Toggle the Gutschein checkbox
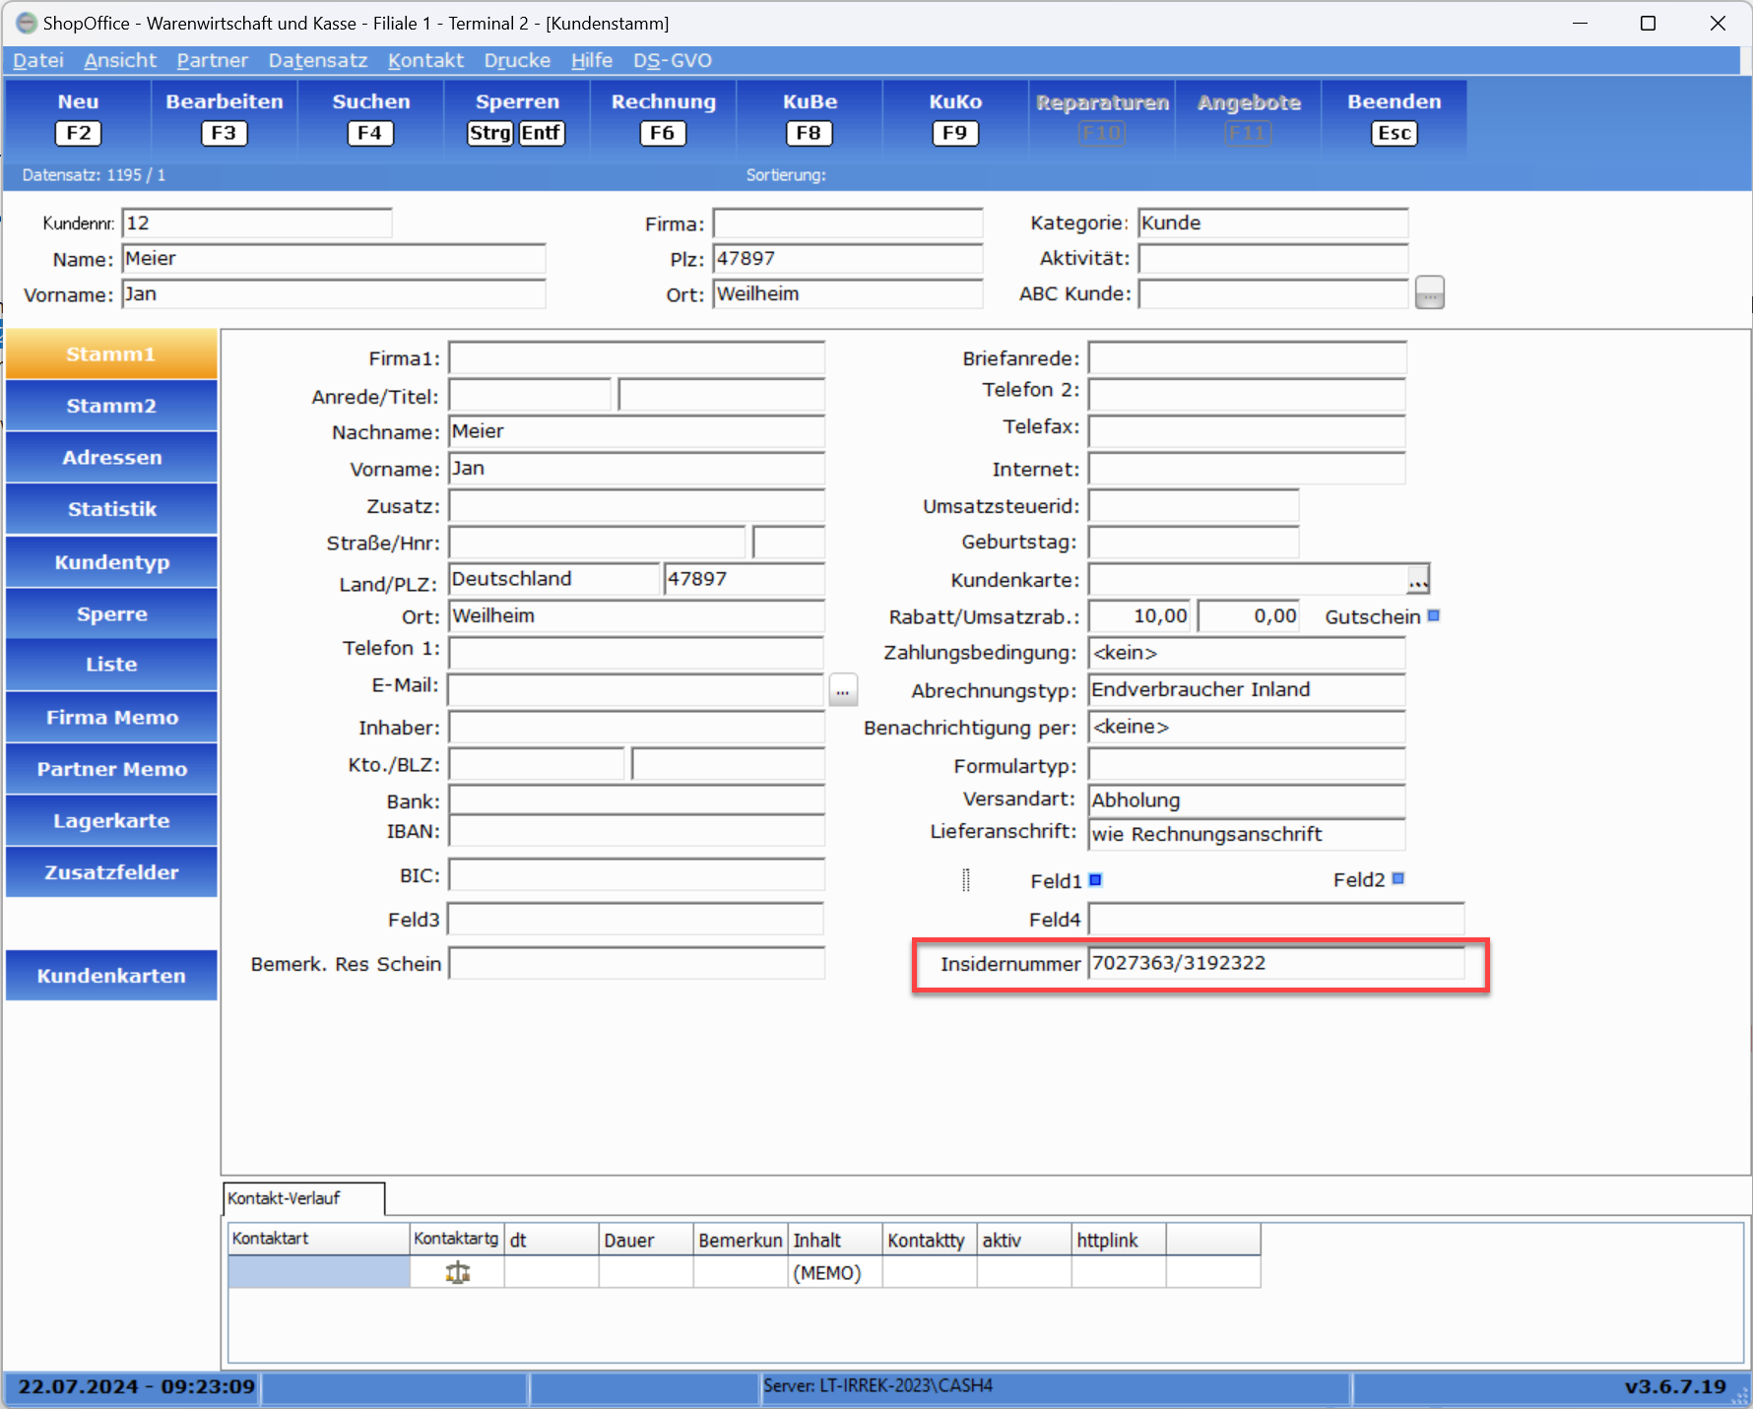This screenshot has height=1409, width=1753. pyautogui.click(x=1434, y=615)
